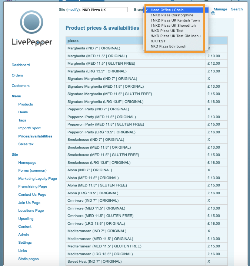Open the Dashboard page
The height and width of the screenshot is (266, 250).
coord(21,65)
